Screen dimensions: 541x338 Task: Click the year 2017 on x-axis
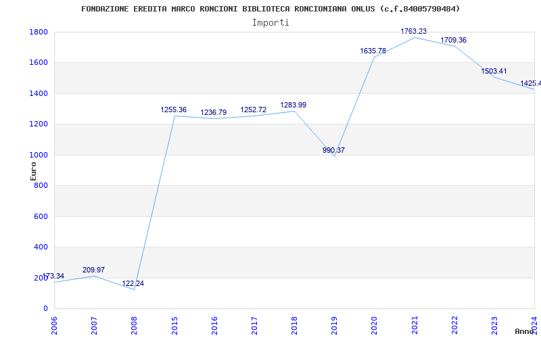tap(254, 325)
